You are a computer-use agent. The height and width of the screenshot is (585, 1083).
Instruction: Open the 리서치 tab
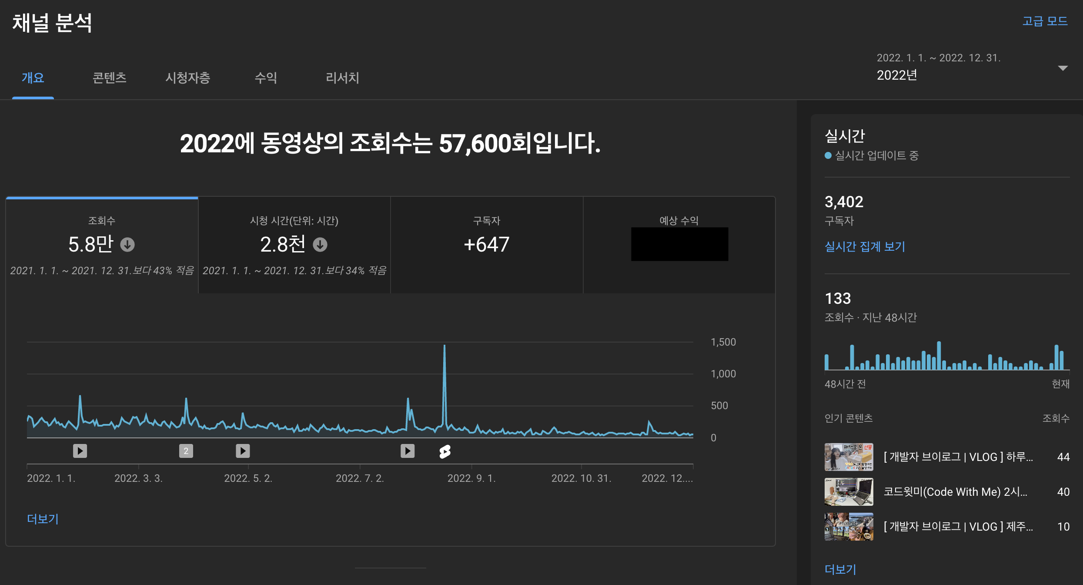(x=342, y=78)
